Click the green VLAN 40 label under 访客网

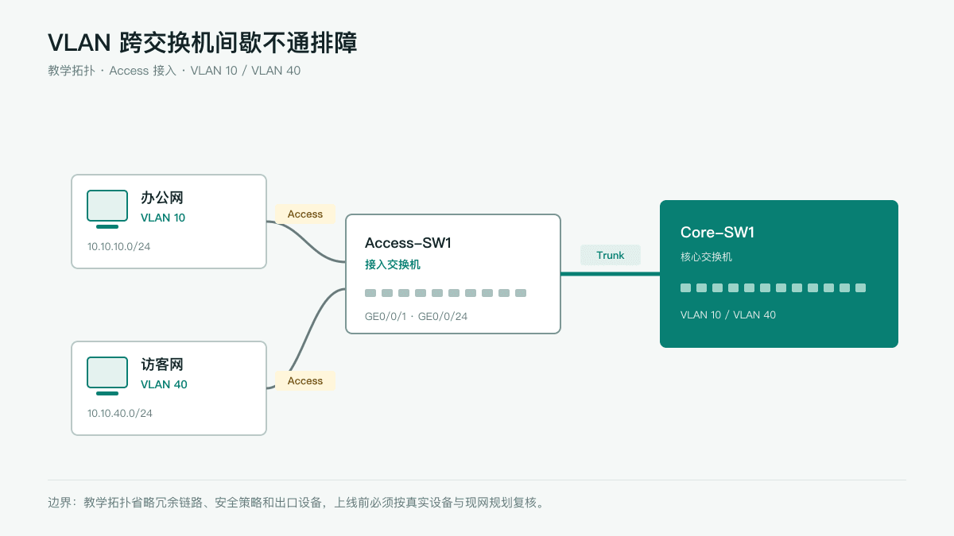pyautogui.click(x=164, y=384)
